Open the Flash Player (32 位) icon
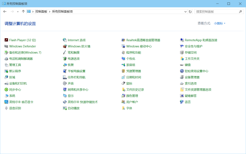The width and height of the screenshot is (246, 154). (6, 40)
